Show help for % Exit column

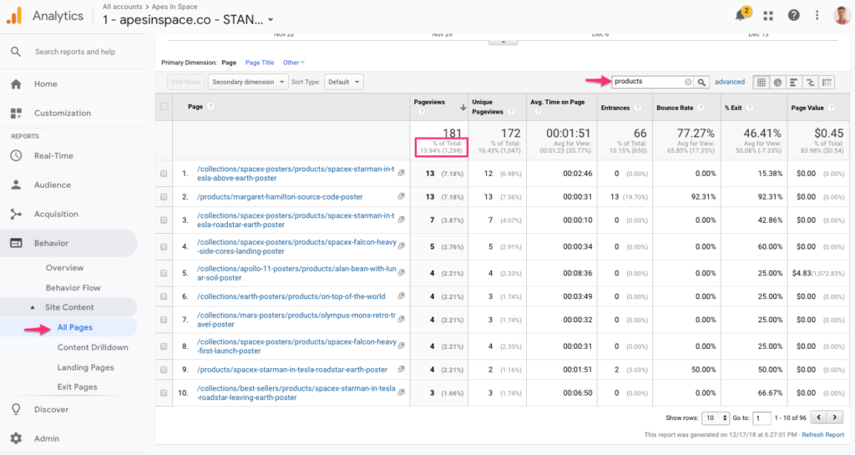click(750, 108)
